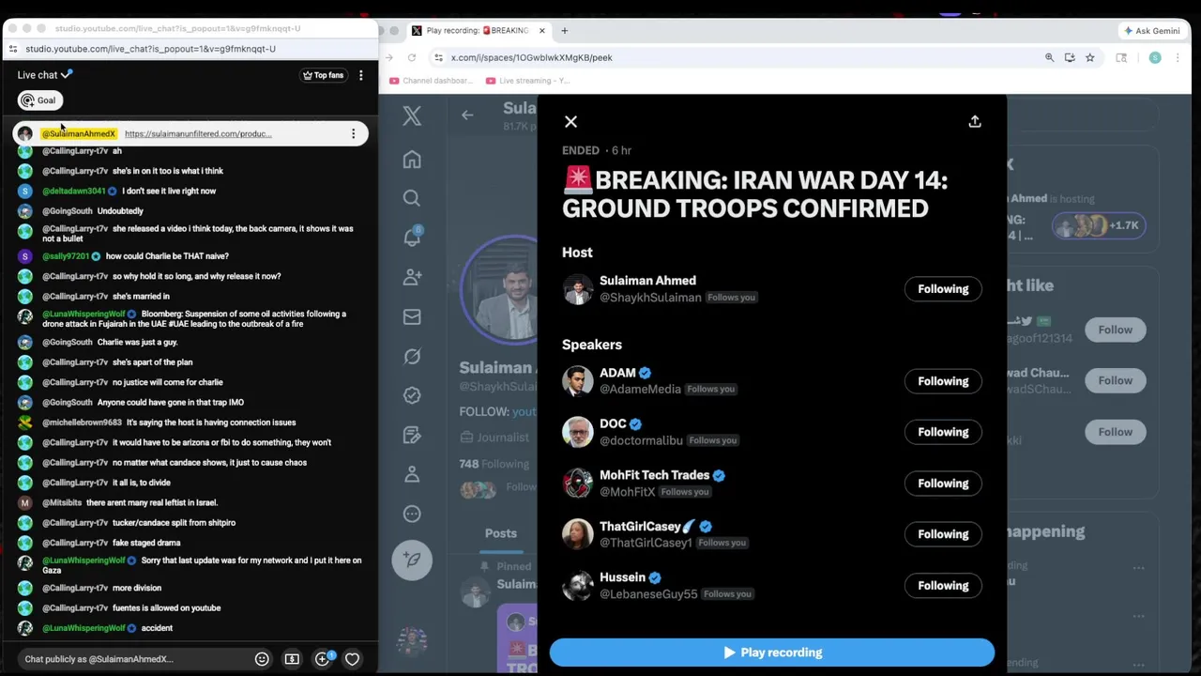Open 748 Following list on profile
1201x676 pixels.
tap(494, 464)
